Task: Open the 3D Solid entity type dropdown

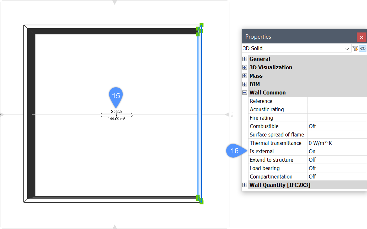Action: [x=296, y=49]
